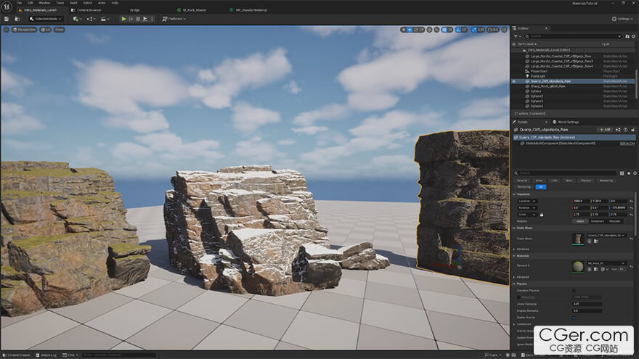Select the viewport Select-objects tool
Viewport: 639px width, 359px height.
(x=403, y=30)
